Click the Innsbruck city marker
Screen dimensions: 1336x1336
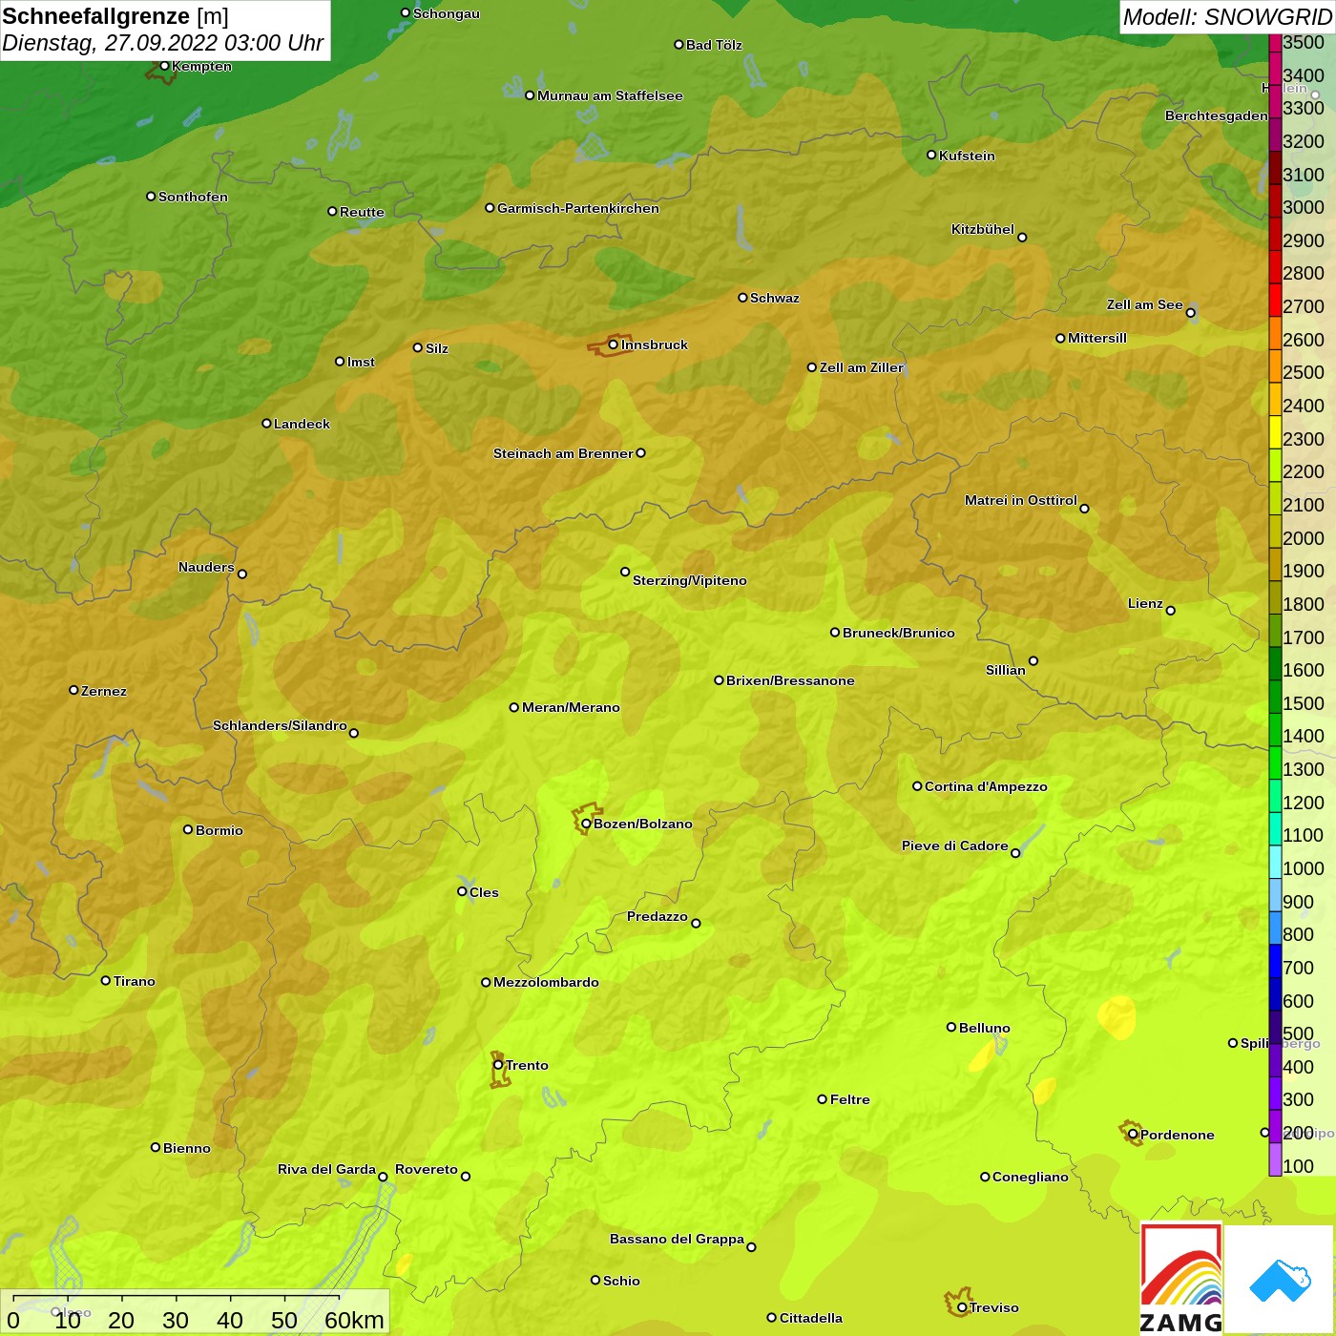pos(614,344)
